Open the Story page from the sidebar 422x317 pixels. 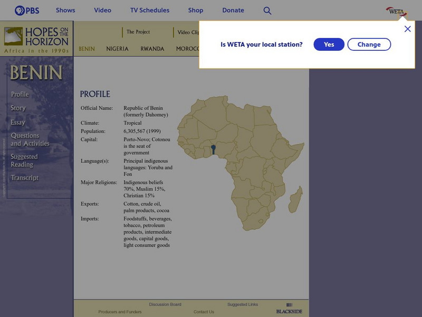pyautogui.click(x=18, y=108)
